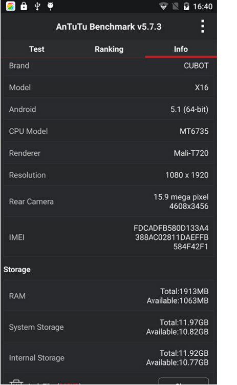This screenshot has width=237, height=385.
Task: Open the three-dot overflow menu
Action: [x=202, y=26]
